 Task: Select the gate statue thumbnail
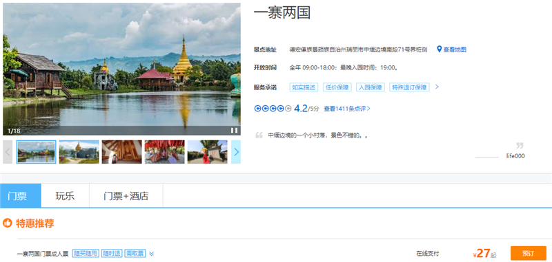click(208, 152)
